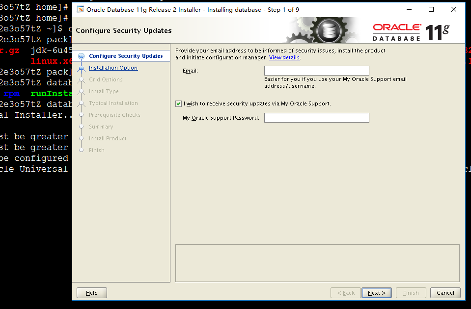471x309 pixels.
Task: Select the Install Type step
Action: (x=104, y=91)
